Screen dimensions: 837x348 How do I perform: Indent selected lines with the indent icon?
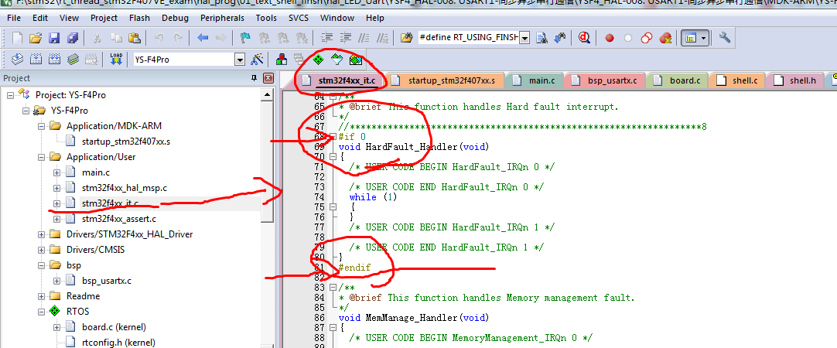pyautogui.click(x=327, y=38)
